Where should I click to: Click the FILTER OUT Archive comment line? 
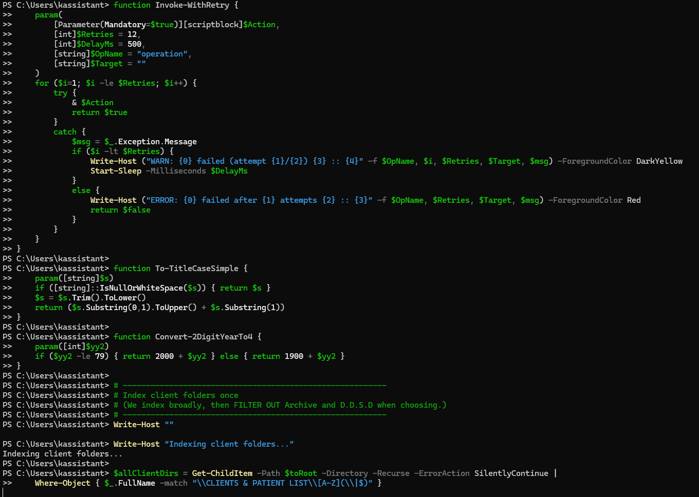(x=280, y=405)
